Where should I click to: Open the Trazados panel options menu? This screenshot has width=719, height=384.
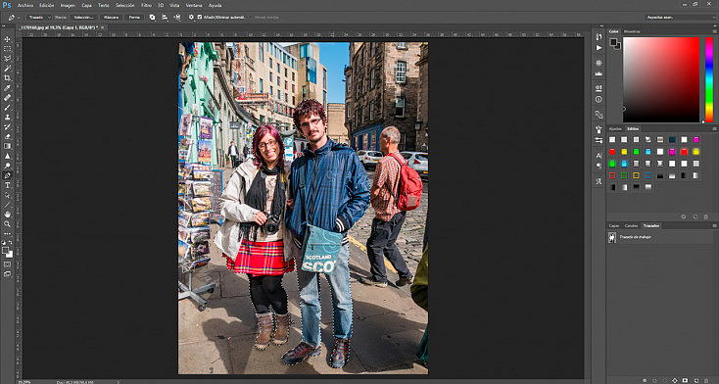click(714, 225)
